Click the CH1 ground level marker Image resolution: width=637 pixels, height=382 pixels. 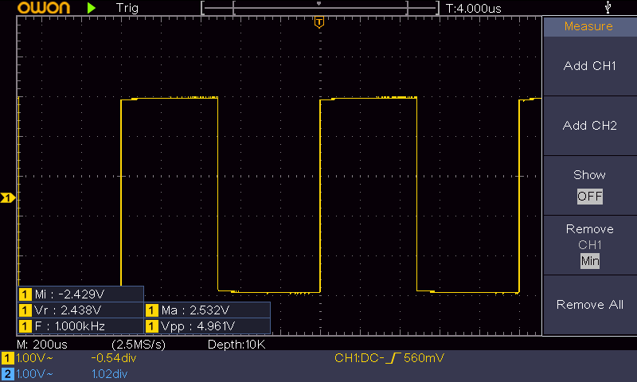point(8,197)
